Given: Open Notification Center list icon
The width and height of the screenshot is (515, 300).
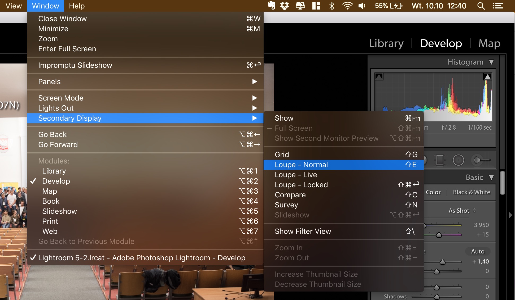Looking at the screenshot, I should pos(498,6).
